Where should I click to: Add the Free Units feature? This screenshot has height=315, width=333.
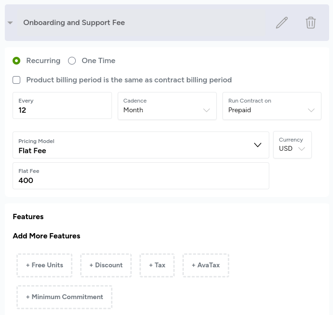point(44,265)
